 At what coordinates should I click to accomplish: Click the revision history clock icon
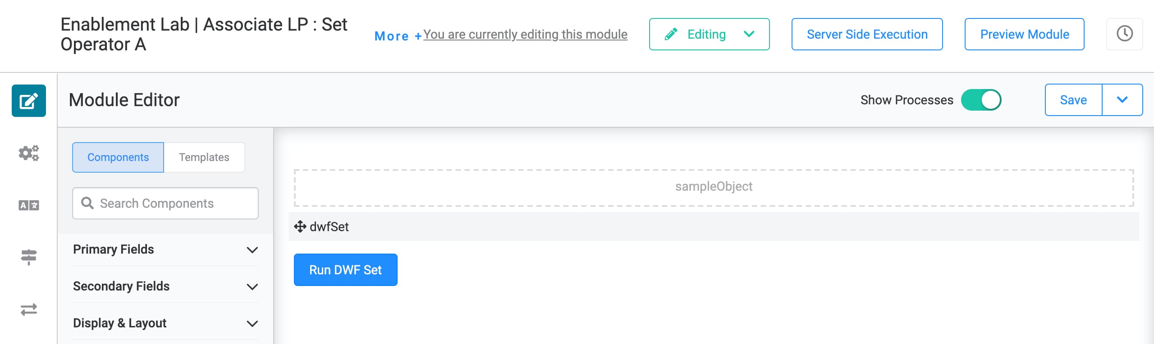(1125, 34)
